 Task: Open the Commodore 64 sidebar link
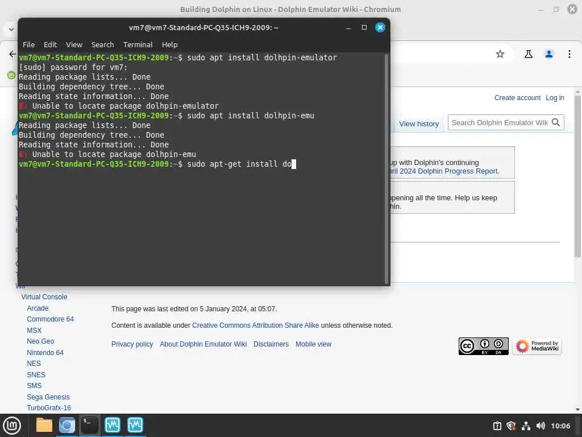[x=50, y=319]
